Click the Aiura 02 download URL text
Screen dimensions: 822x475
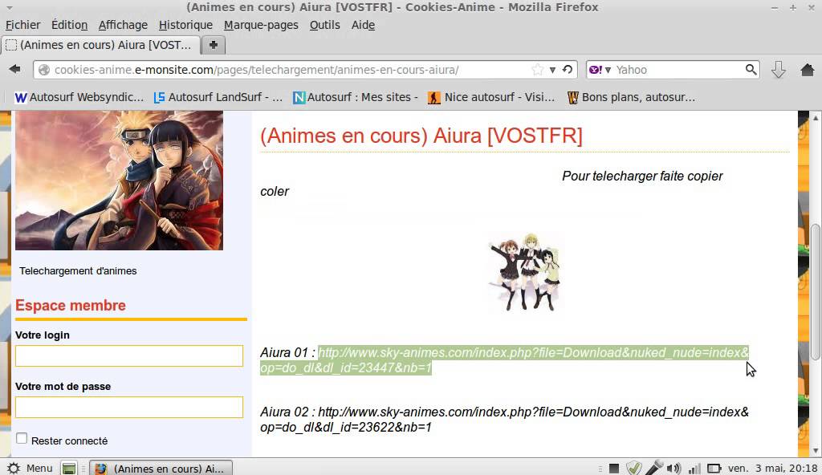pos(504,420)
